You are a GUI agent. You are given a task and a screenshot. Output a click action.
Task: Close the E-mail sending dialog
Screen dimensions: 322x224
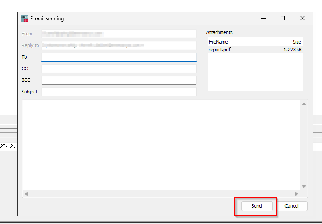(x=303, y=19)
